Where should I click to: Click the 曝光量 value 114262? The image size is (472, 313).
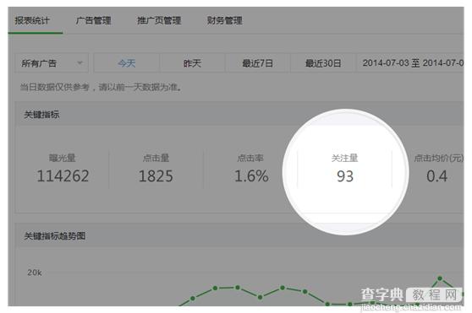(63, 176)
